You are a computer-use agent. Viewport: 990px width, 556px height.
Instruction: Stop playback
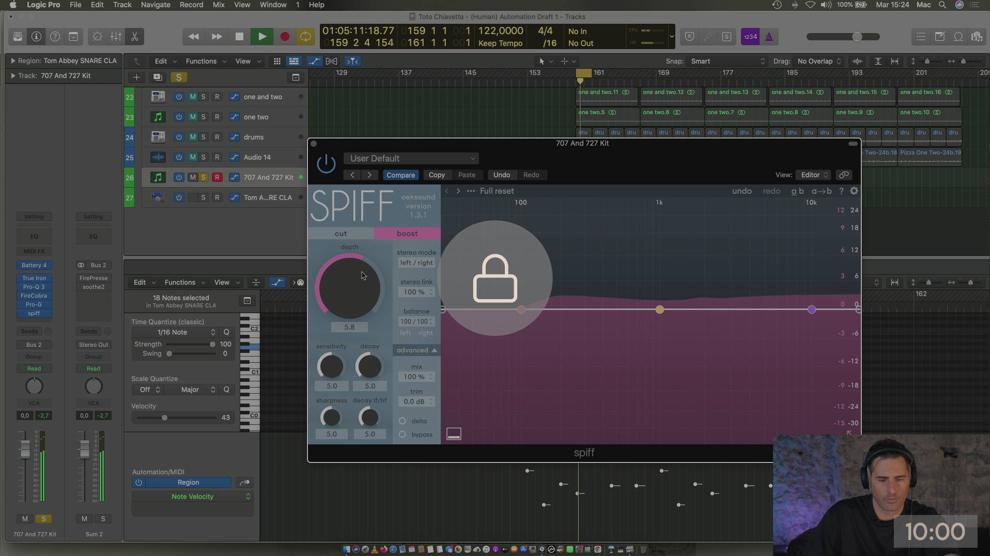click(x=239, y=37)
